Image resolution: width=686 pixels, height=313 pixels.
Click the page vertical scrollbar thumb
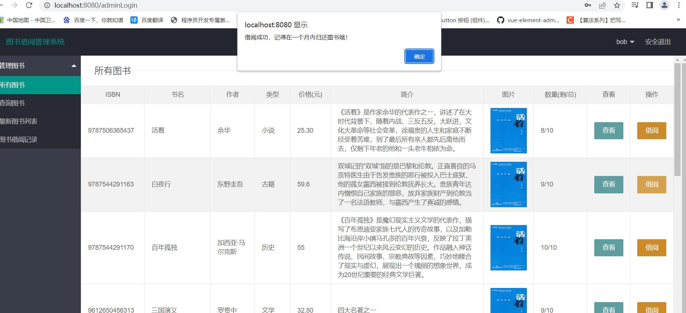click(677, 120)
